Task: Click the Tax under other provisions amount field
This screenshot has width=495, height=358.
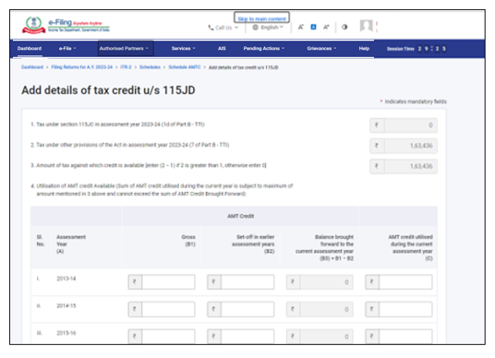Action: (404, 146)
